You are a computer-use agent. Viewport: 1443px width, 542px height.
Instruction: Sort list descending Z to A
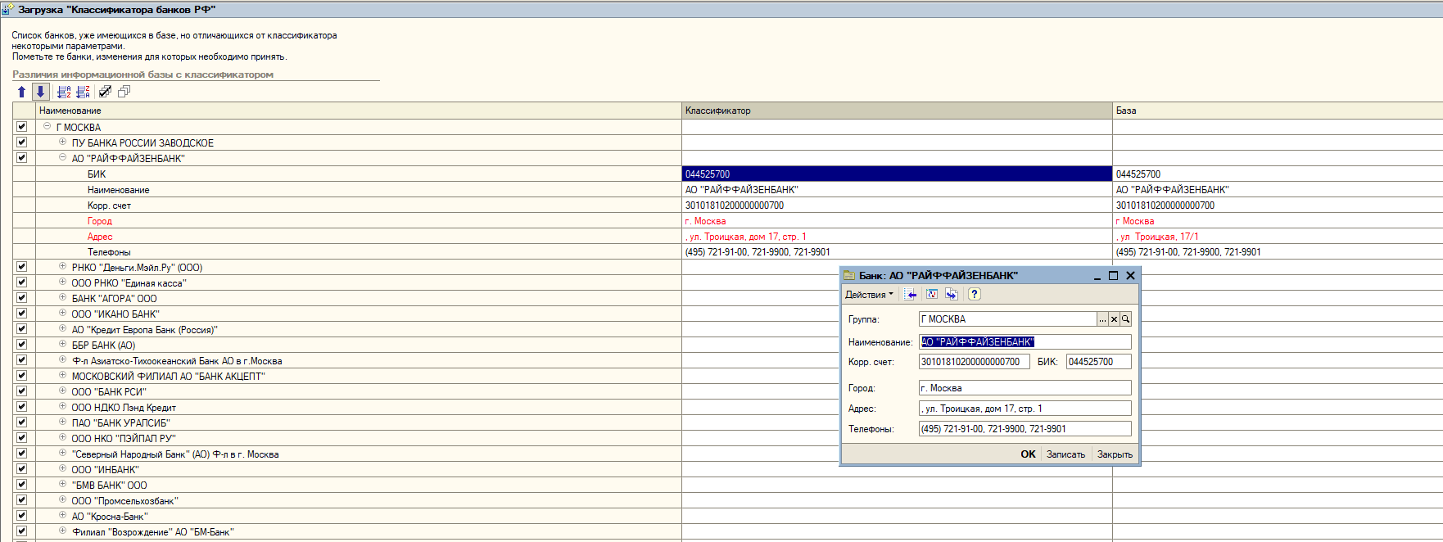click(83, 92)
